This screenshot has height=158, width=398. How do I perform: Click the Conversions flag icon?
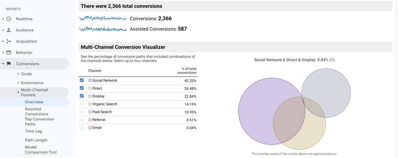(9, 64)
